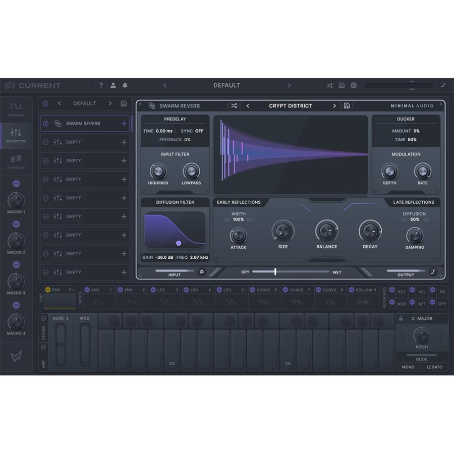Click the Macro 1 modulation assign icon
Screen dimensions: 454x454
[16, 184]
